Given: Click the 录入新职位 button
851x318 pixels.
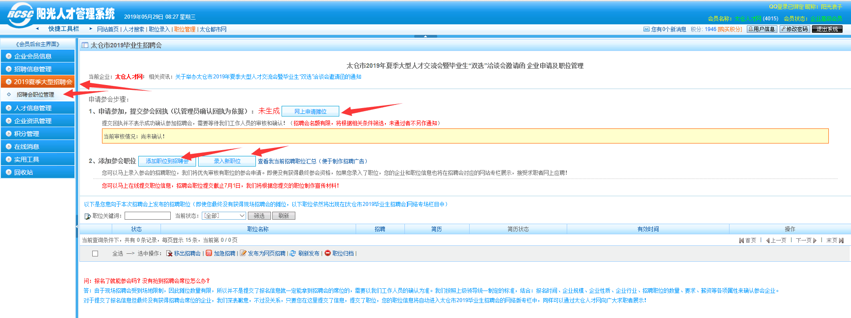Looking at the screenshot, I should pos(227,161).
